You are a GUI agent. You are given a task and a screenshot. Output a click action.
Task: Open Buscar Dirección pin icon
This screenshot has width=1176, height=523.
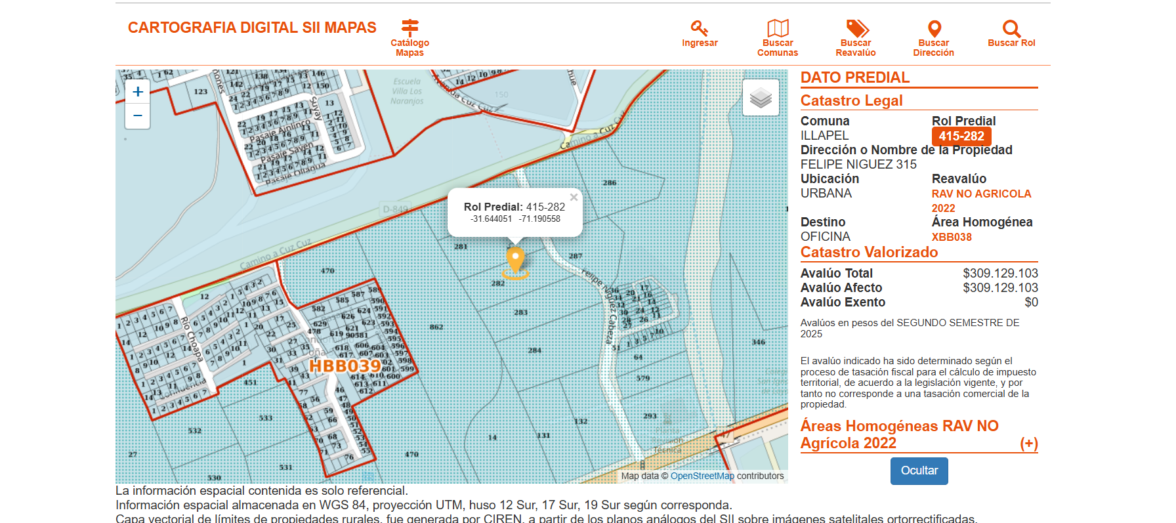pos(934,28)
